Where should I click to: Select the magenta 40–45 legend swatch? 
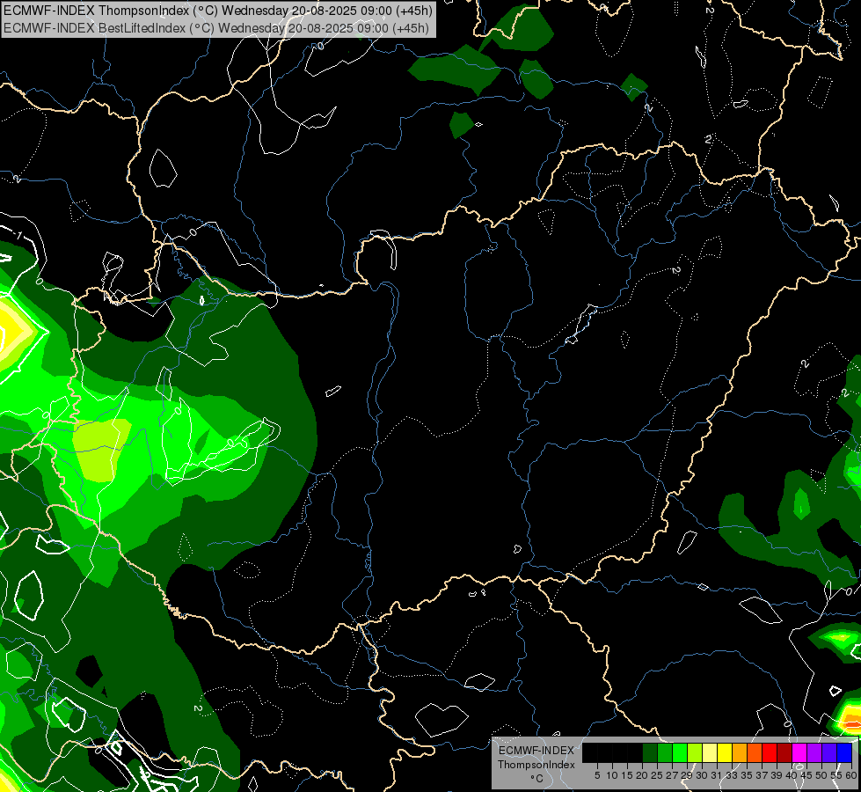click(x=799, y=752)
